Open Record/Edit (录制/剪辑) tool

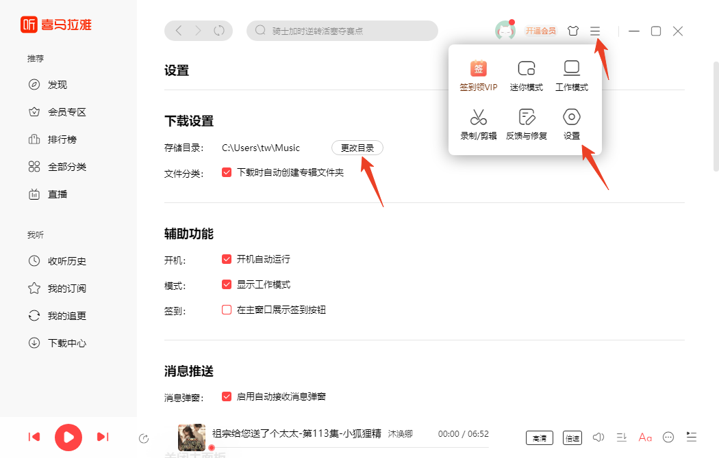pyautogui.click(x=478, y=124)
